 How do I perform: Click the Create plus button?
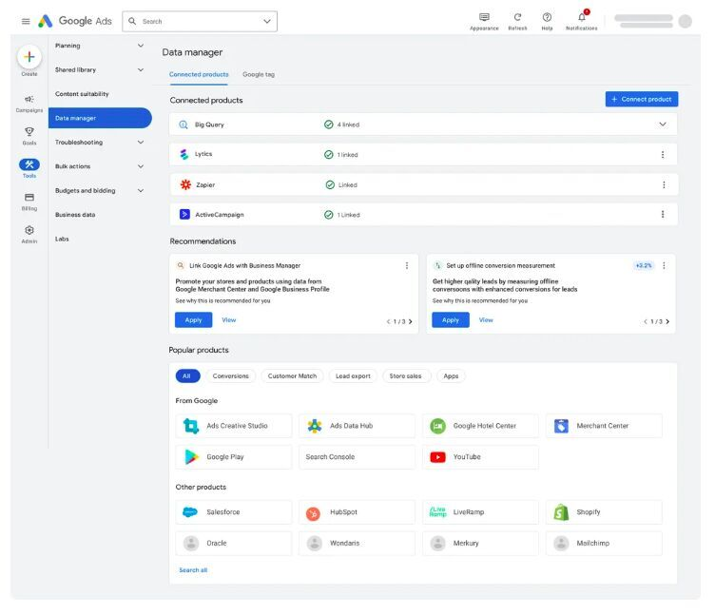tap(29, 57)
